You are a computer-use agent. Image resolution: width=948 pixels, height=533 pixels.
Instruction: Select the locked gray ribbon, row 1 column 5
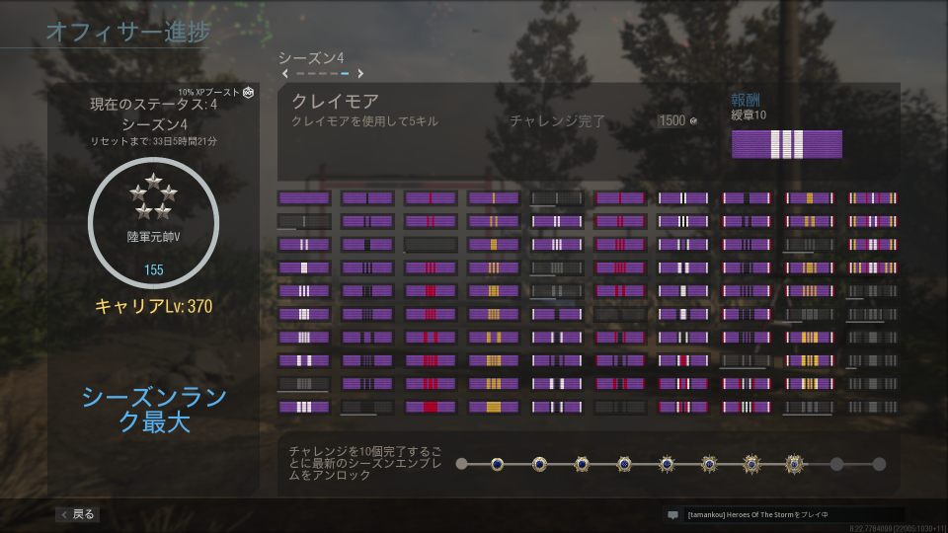[557, 198]
